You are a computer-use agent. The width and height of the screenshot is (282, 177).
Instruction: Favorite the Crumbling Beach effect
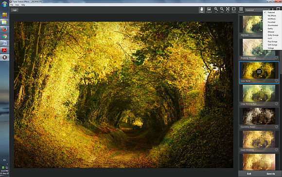coord(276,127)
